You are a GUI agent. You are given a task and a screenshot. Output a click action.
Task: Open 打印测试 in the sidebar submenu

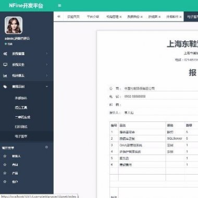(x=21, y=127)
